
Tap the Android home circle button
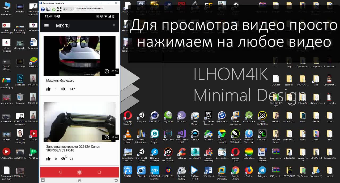click(79, 172)
